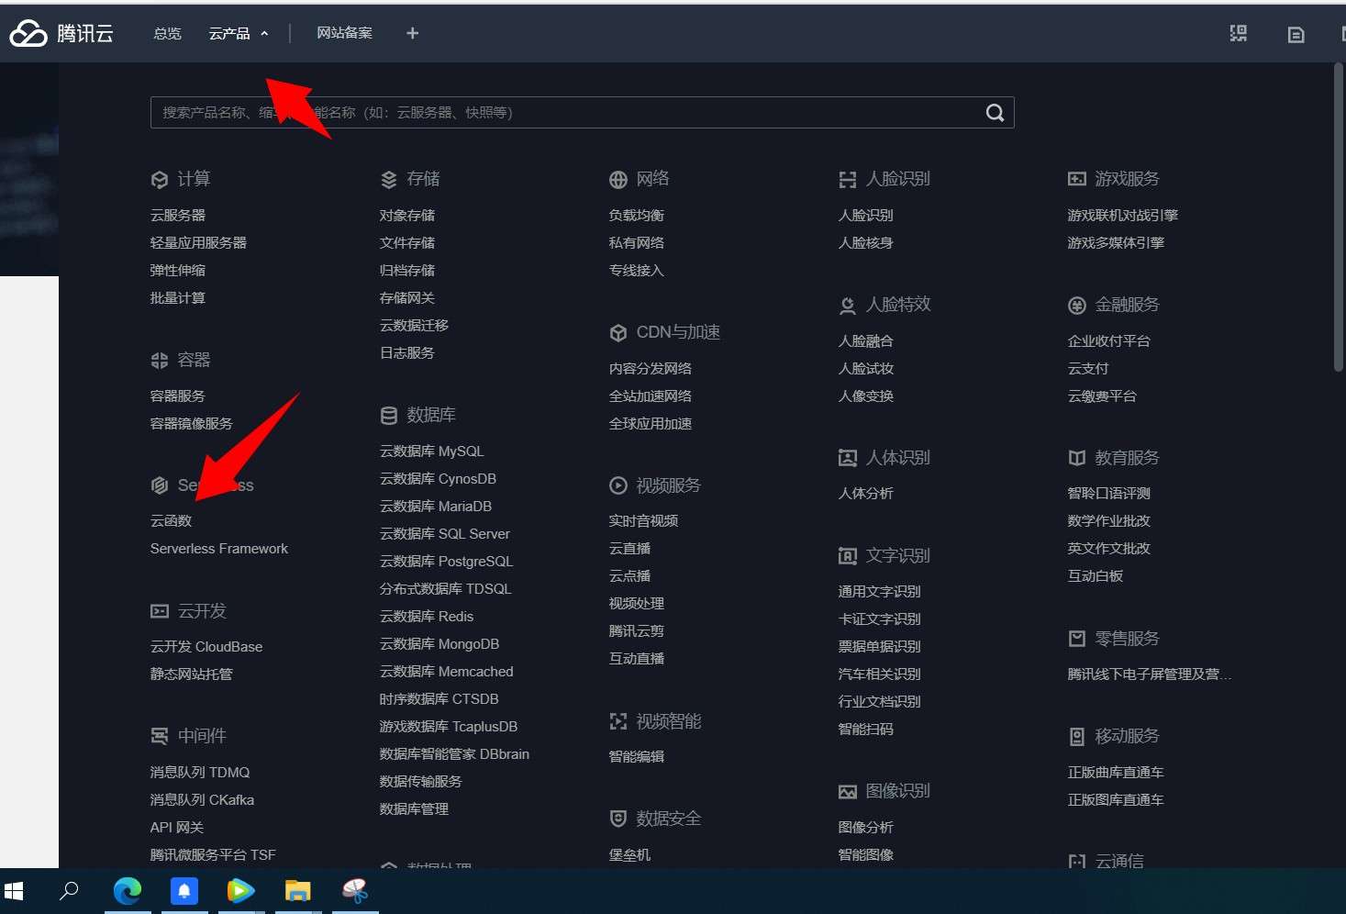Click the product panel vertical scrollbar
1346x914 pixels.
point(1338,217)
